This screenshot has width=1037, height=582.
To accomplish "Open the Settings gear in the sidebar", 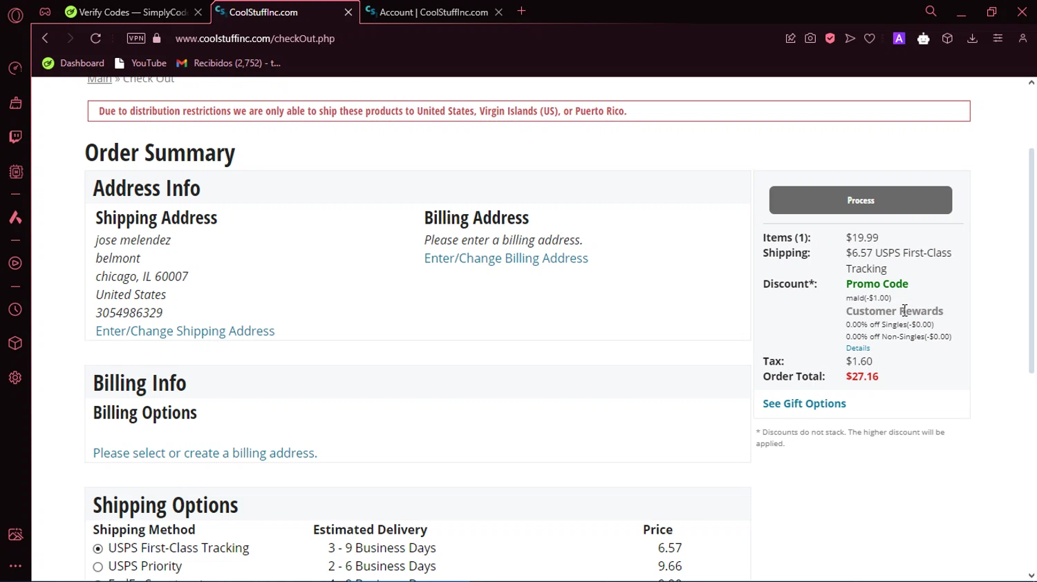I will [x=15, y=378].
